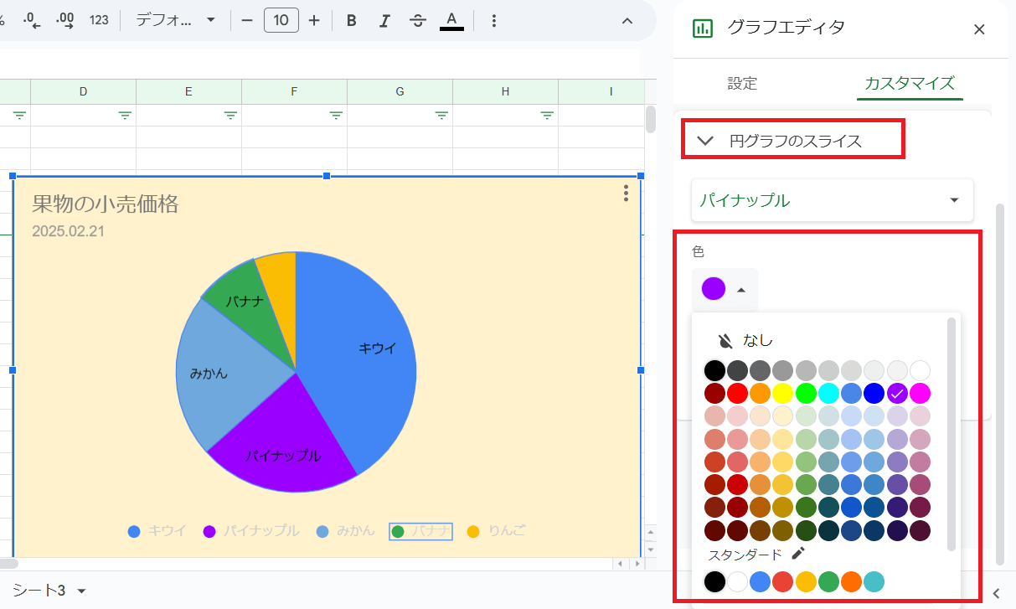Click the りんご legend item

[497, 531]
